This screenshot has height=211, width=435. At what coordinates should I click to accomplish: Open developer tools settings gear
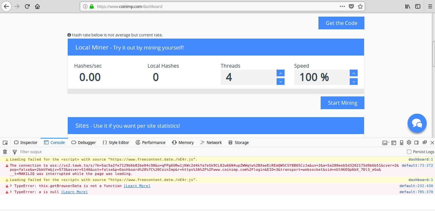coord(409,143)
